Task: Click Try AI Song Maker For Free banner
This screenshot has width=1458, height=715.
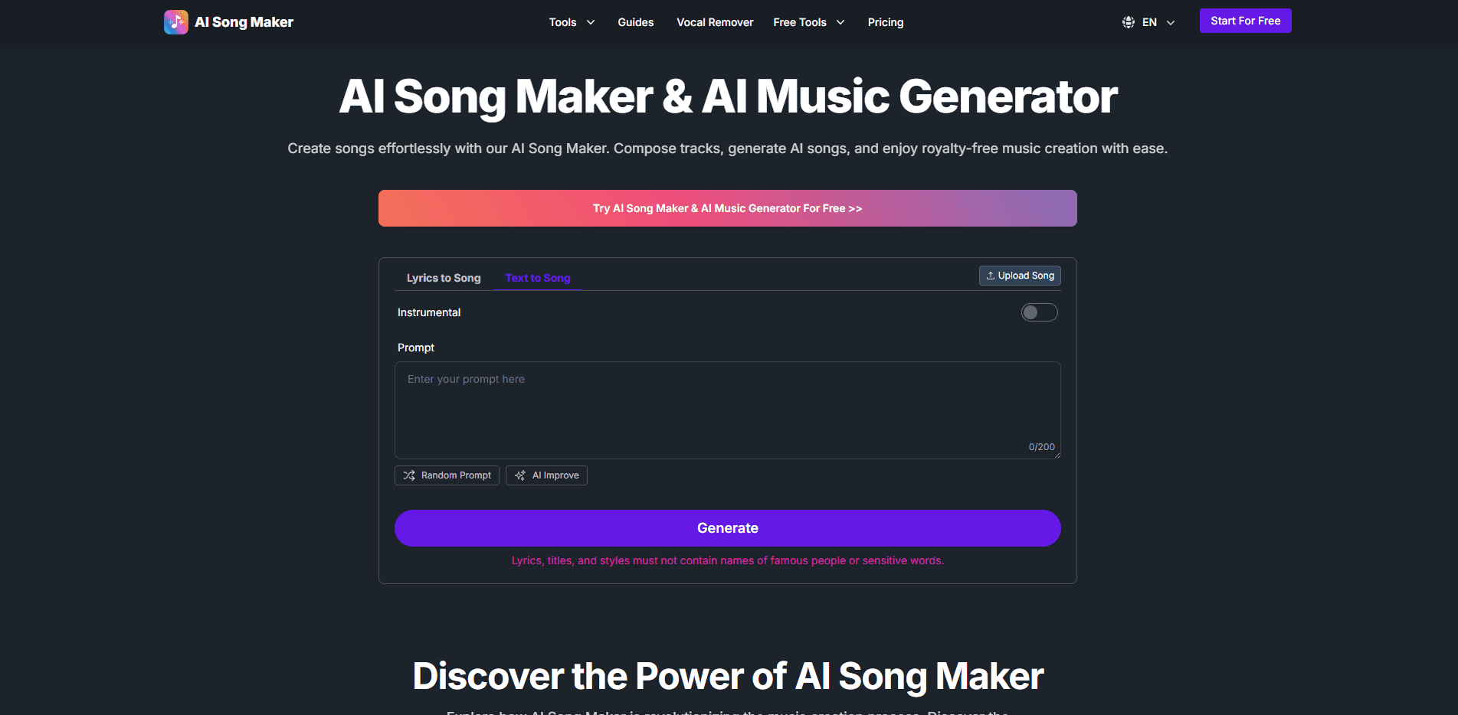Action: click(728, 208)
